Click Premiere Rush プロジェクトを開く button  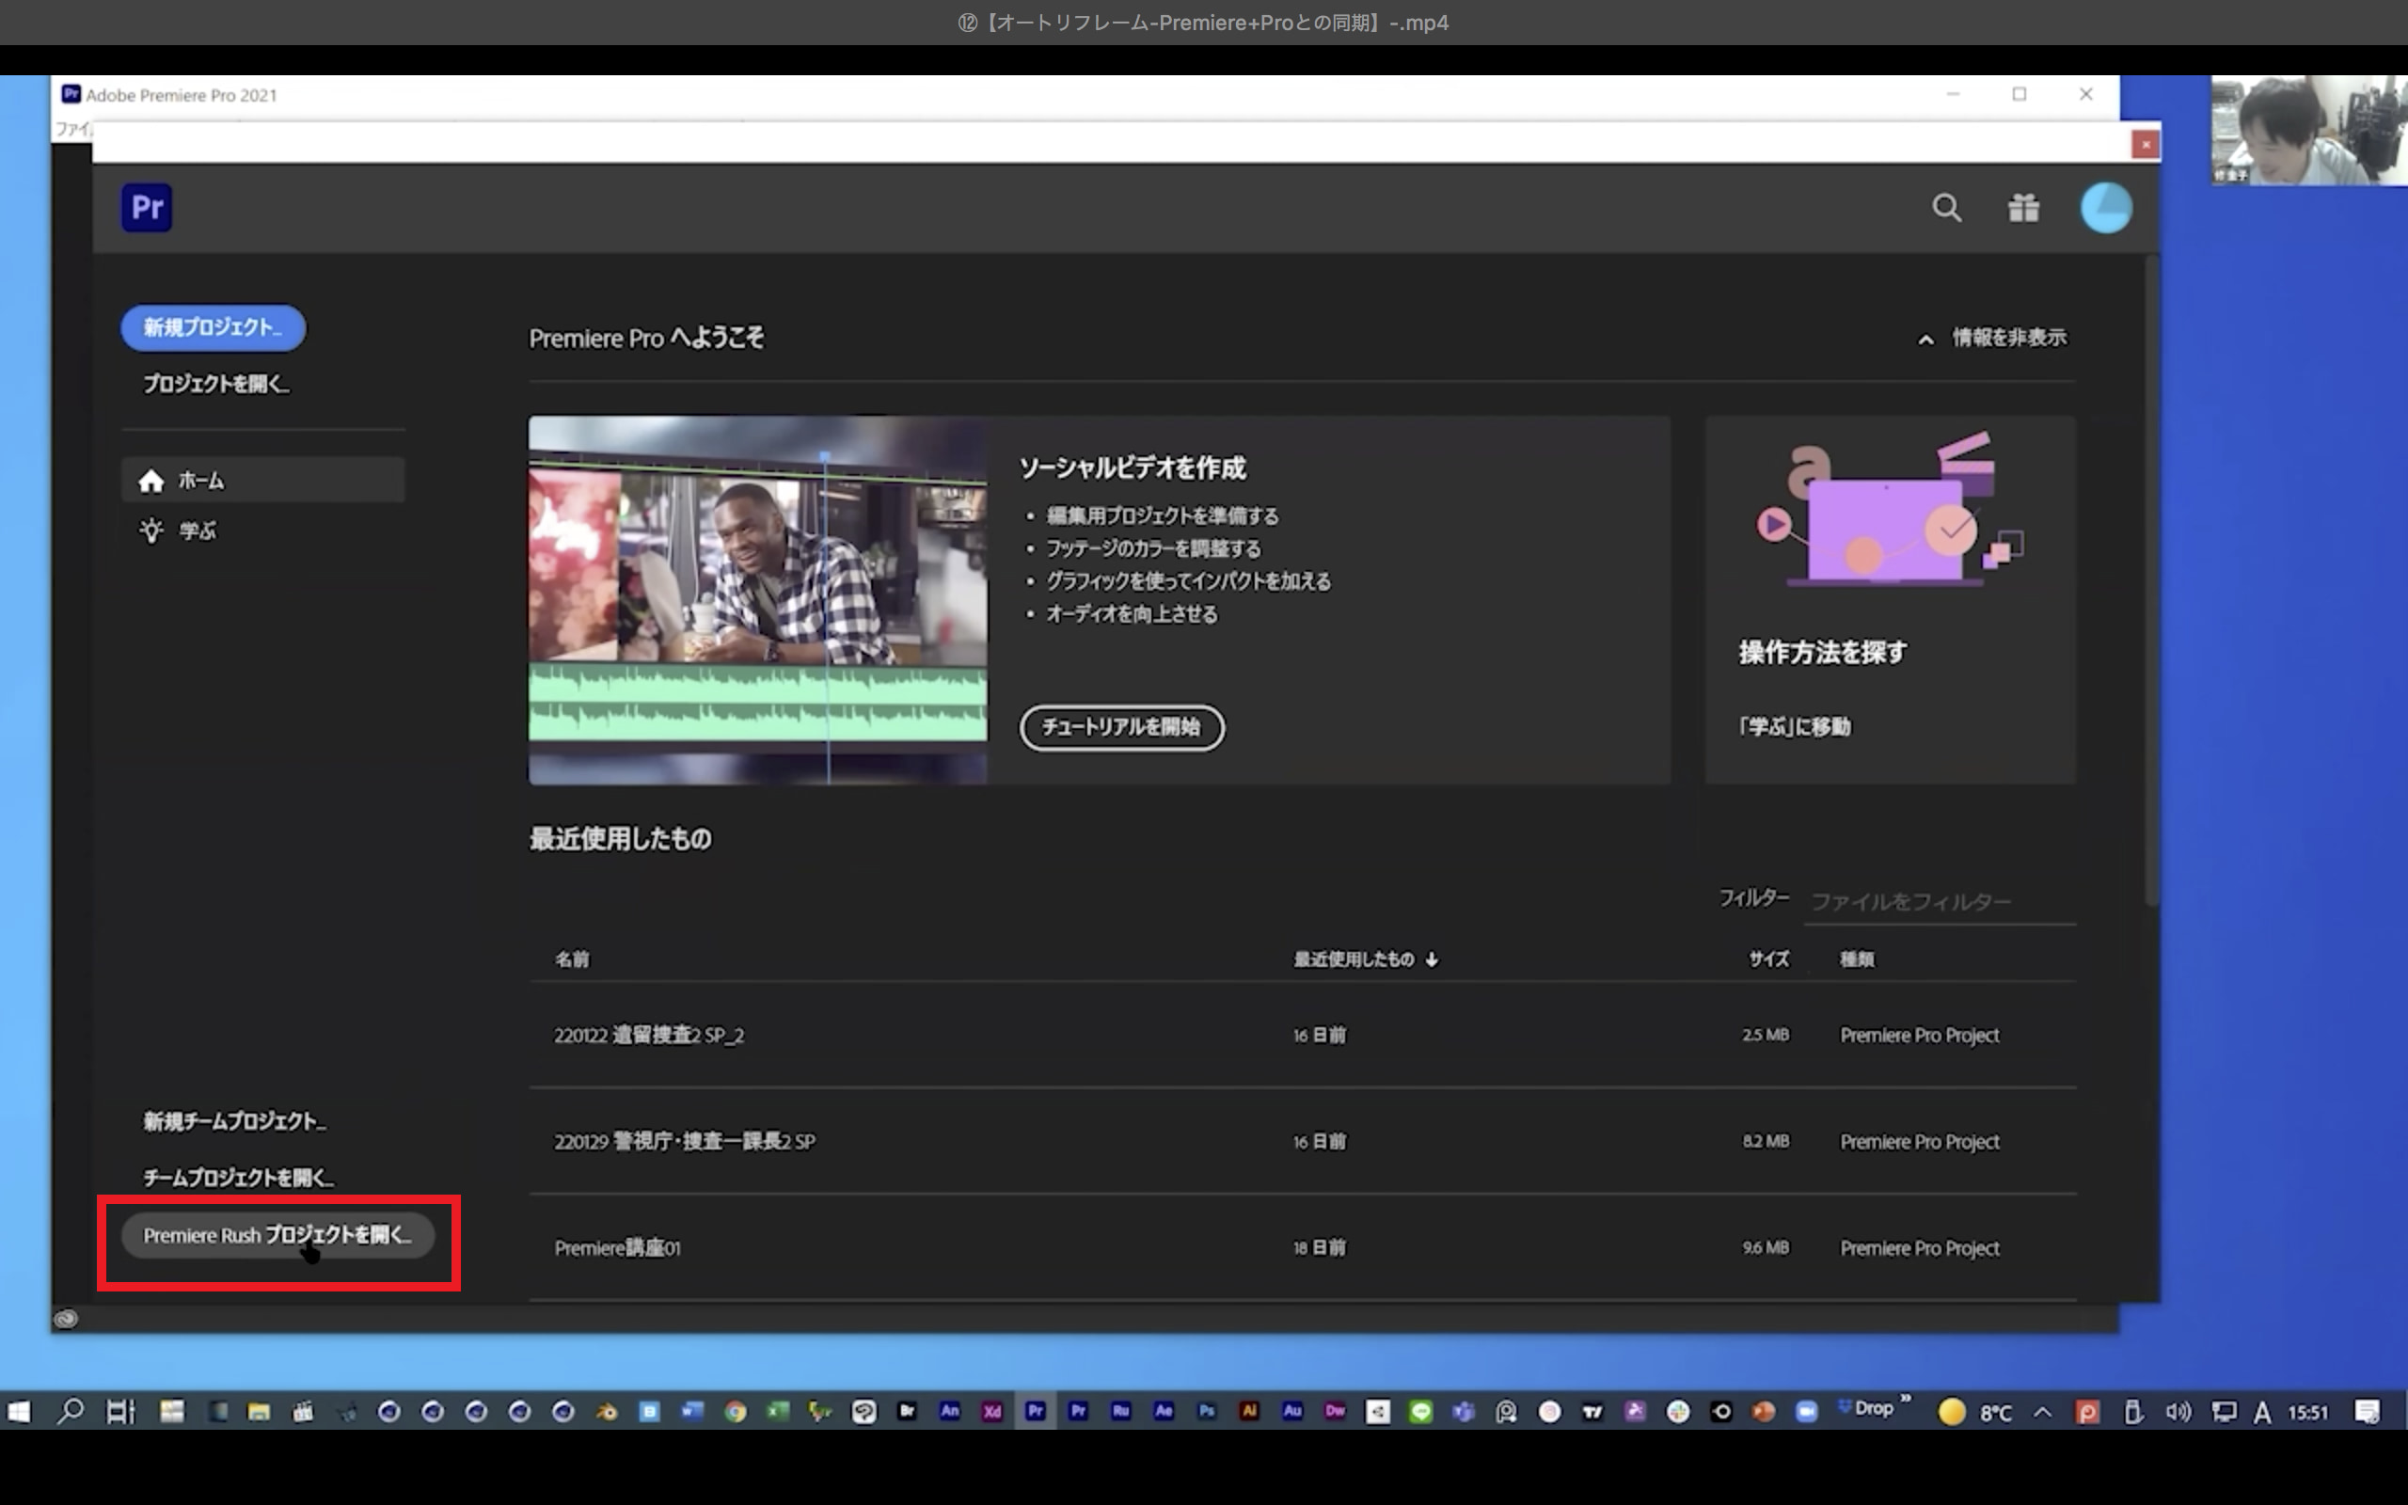pyautogui.click(x=277, y=1235)
